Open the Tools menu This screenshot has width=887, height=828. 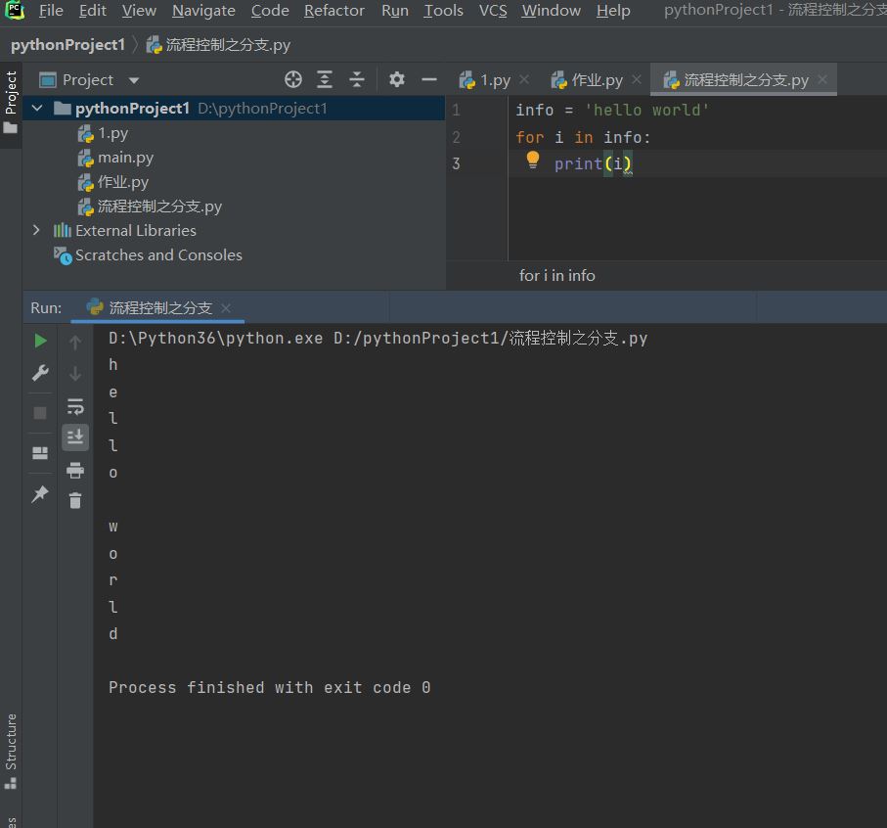tap(444, 11)
